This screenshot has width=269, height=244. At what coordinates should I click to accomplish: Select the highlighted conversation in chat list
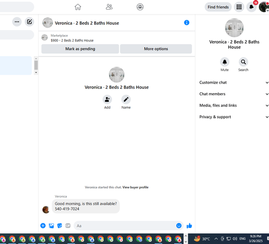[16, 66]
